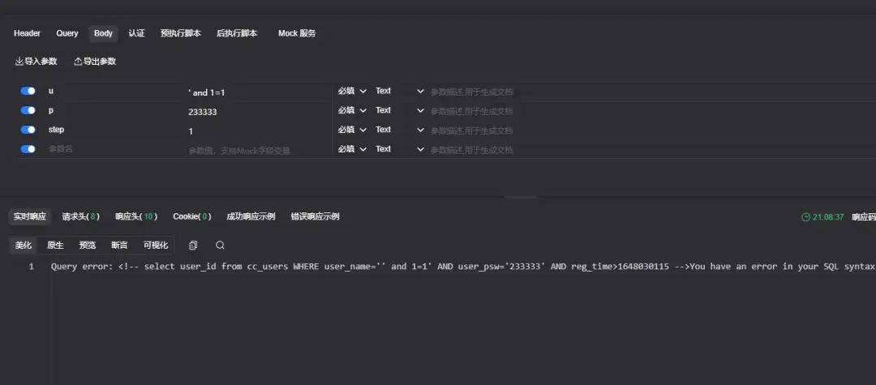Click the clock icon beside 21:08:37
Image resolution: width=876 pixels, height=385 pixels.
coord(805,217)
